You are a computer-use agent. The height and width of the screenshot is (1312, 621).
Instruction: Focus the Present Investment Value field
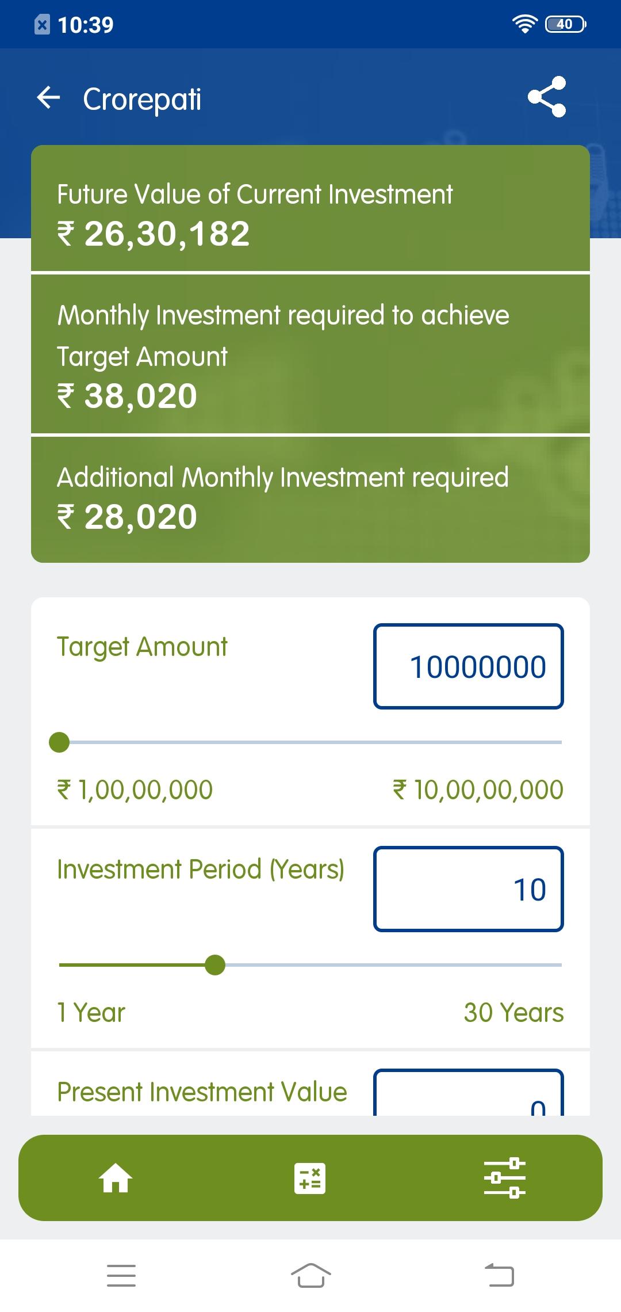(x=468, y=1092)
